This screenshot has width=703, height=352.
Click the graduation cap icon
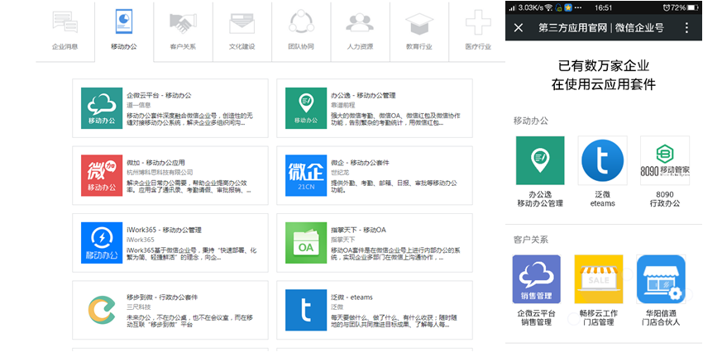pyautogui.click(x=419, y=23)
